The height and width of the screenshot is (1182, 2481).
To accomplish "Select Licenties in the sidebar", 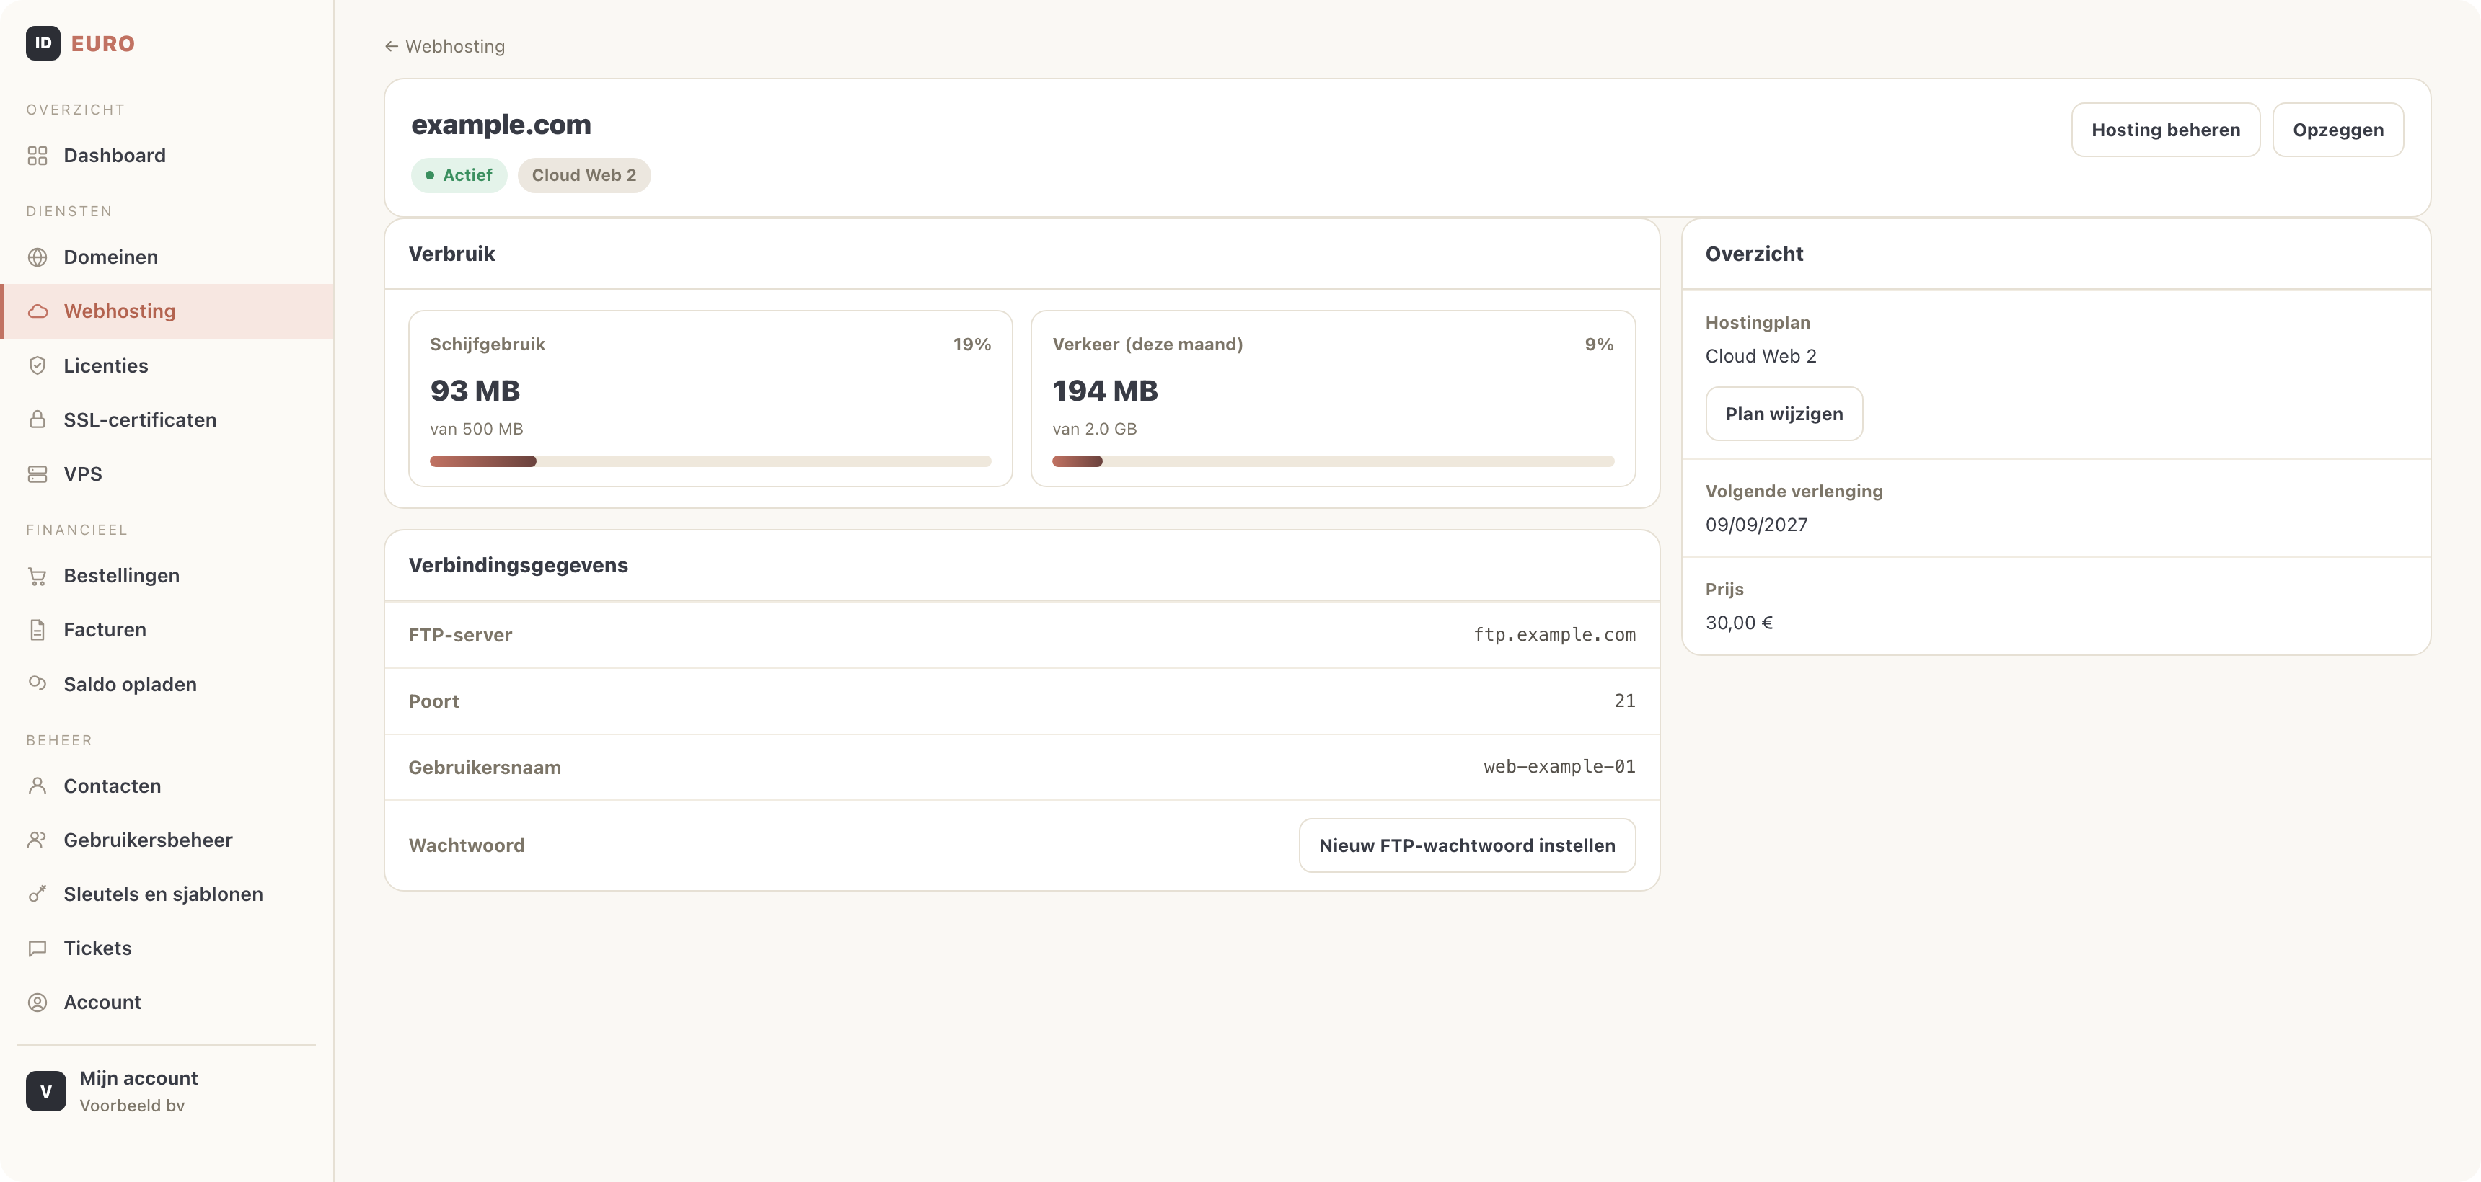I will click(167, 365).
